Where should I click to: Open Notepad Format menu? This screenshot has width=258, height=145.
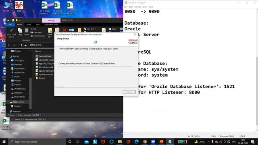pos(137,7)
